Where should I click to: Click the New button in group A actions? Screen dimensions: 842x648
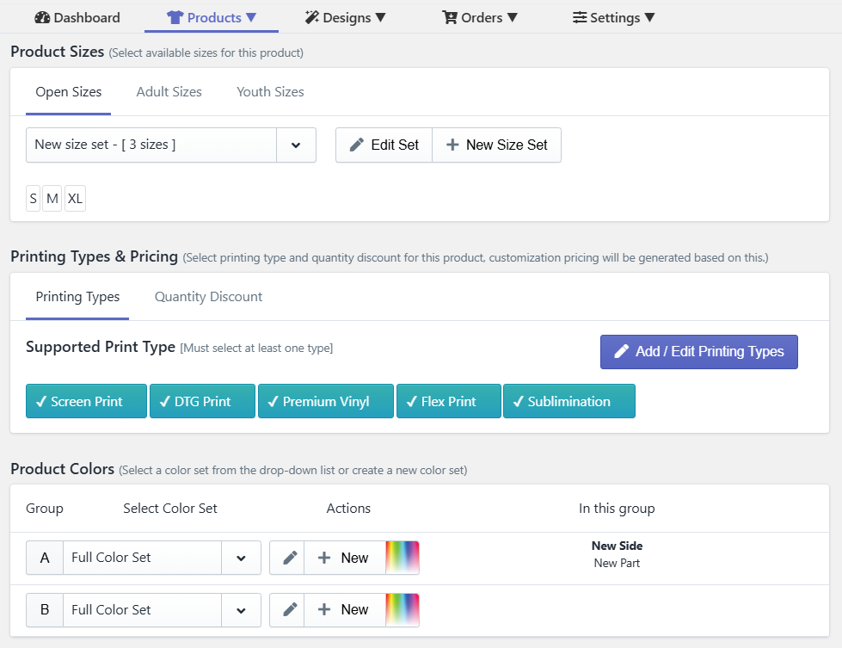[344, 558]
